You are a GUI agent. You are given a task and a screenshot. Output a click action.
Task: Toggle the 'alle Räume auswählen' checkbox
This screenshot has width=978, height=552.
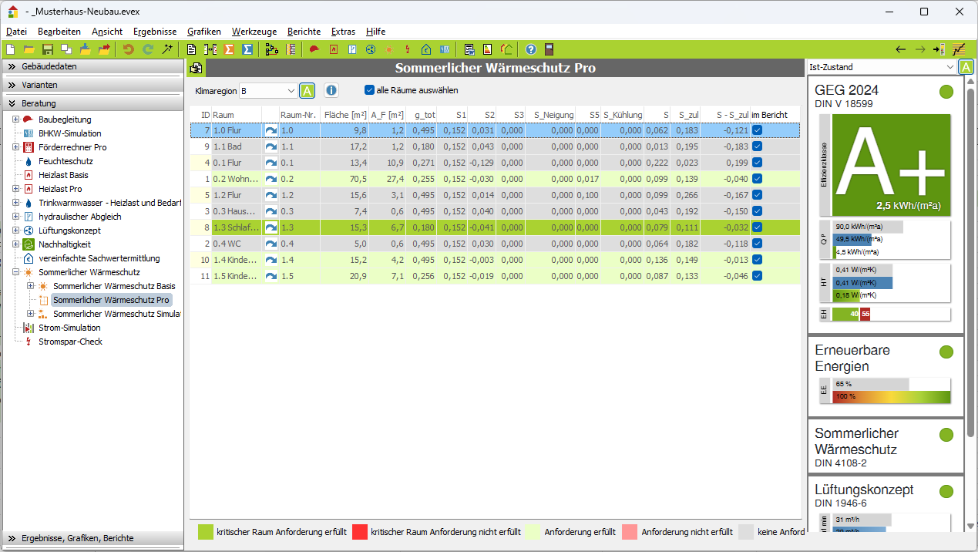tap(369, 90)
